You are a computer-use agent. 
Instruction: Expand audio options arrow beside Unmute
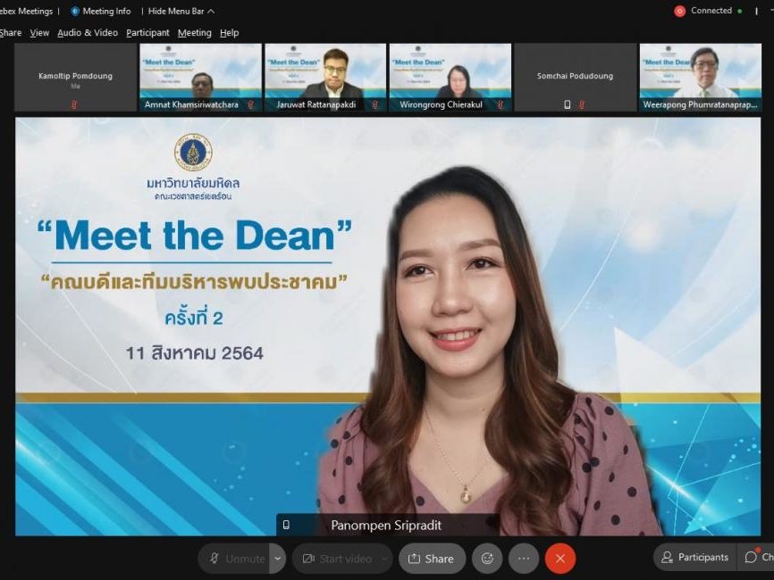pyautogui.click(x=278, y=559)
